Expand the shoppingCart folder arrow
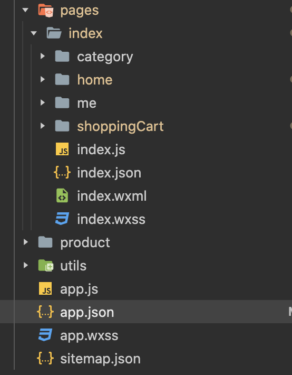This screenshot has height=375, width=292. 43,126
